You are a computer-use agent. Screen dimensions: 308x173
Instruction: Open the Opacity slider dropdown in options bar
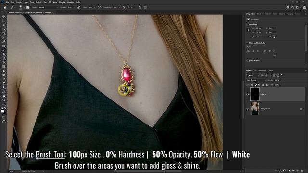[x=74, y=8]
